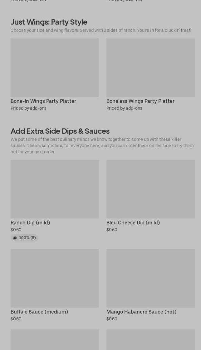Open the Buffalo Sauce (medium) photo
This screenshot has height=350, width=201.
[55, 278]
